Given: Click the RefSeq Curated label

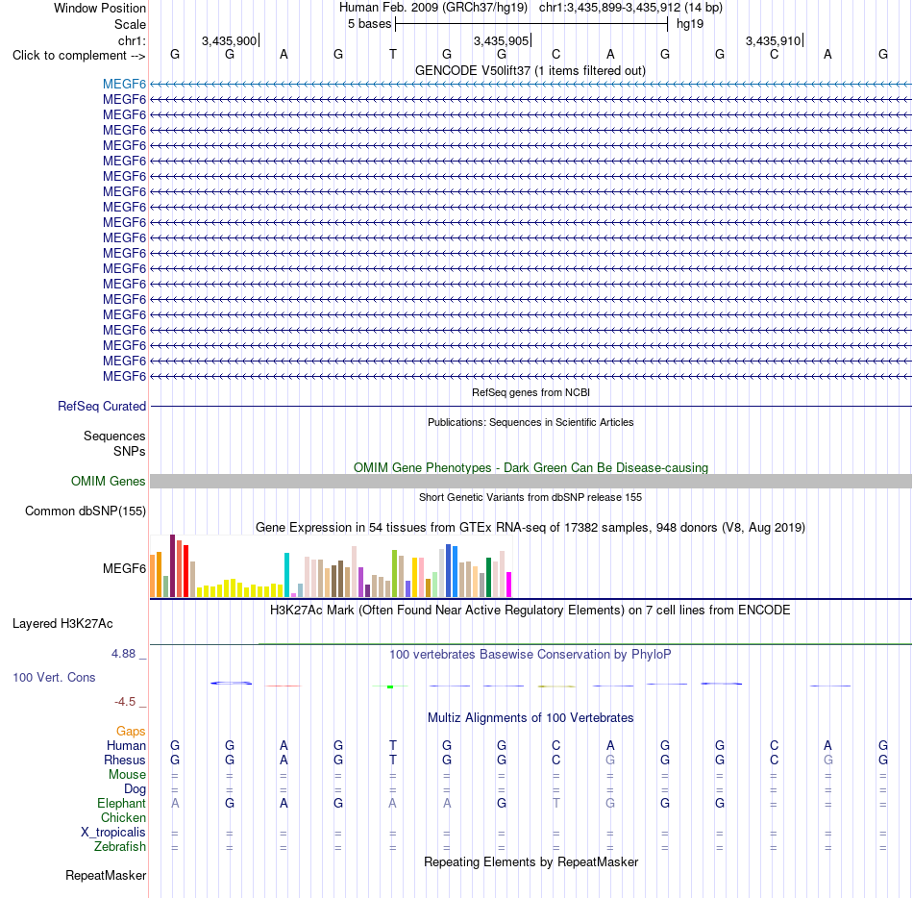Looking at the screenshot, I should click(x=102, y=406).
